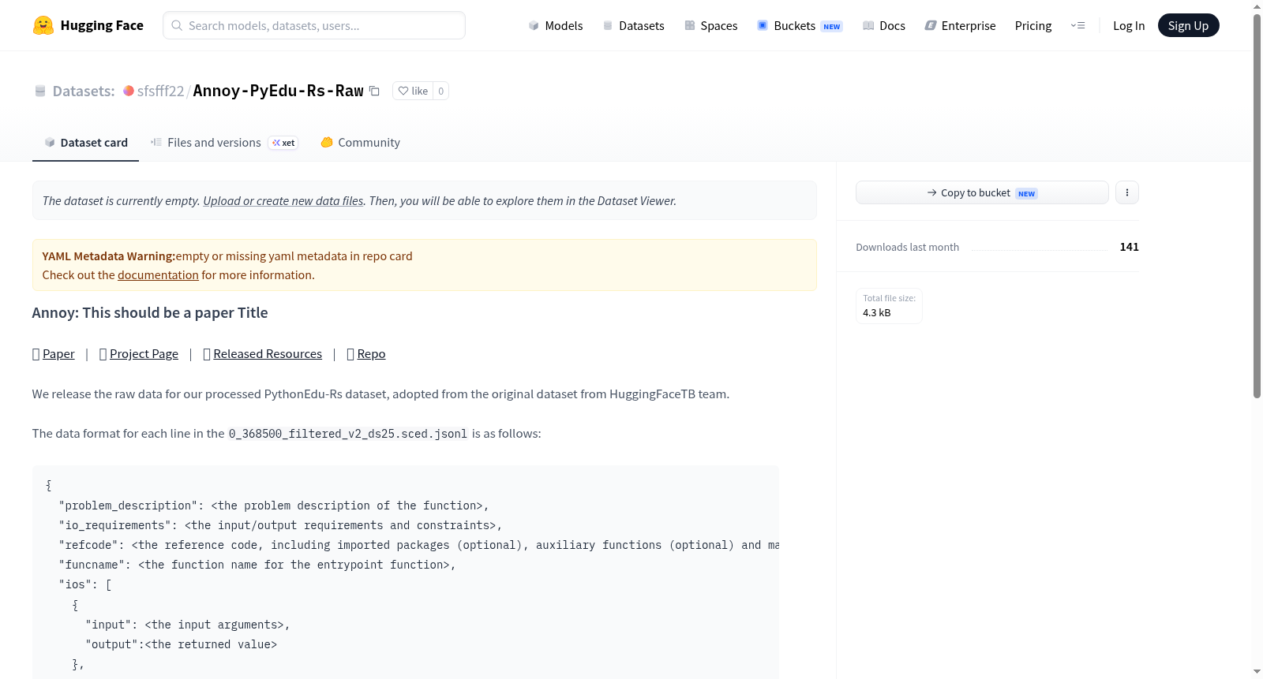Open the YAML metadata documentation link
This screenshot has height=679, width=1263.
click(x=158, y=274)
